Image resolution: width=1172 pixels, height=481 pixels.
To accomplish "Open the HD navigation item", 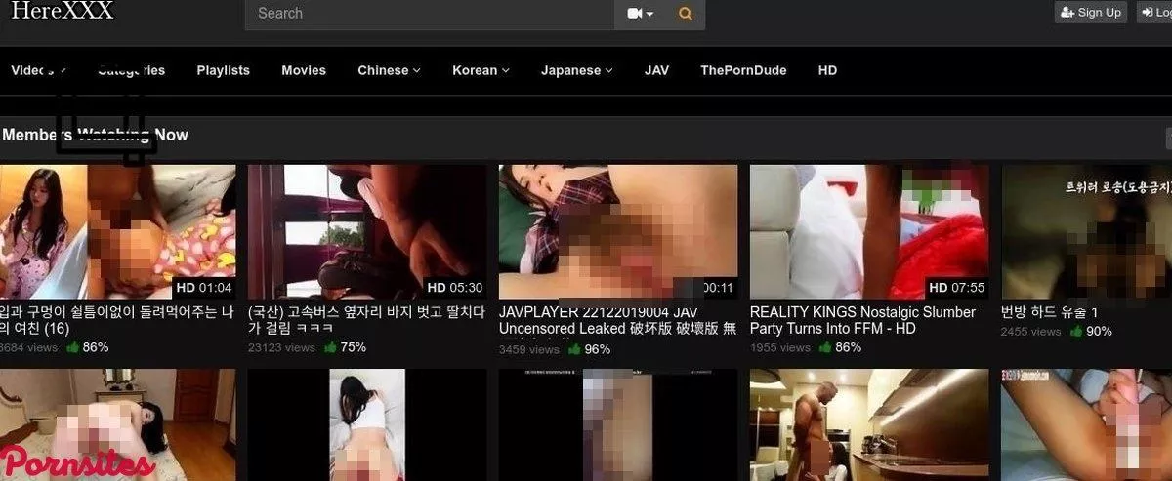I will point(827,70).
